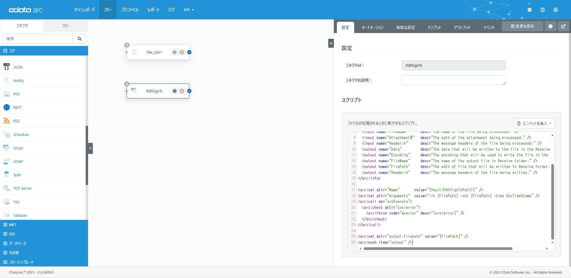
Task: Select the 設定 tab
Action: [346, 27]
